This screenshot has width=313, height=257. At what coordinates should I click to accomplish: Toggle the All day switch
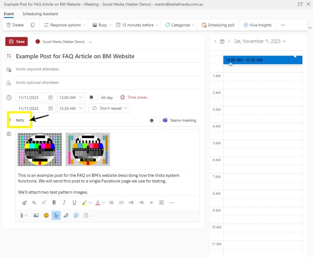click(x=94, y=97)
